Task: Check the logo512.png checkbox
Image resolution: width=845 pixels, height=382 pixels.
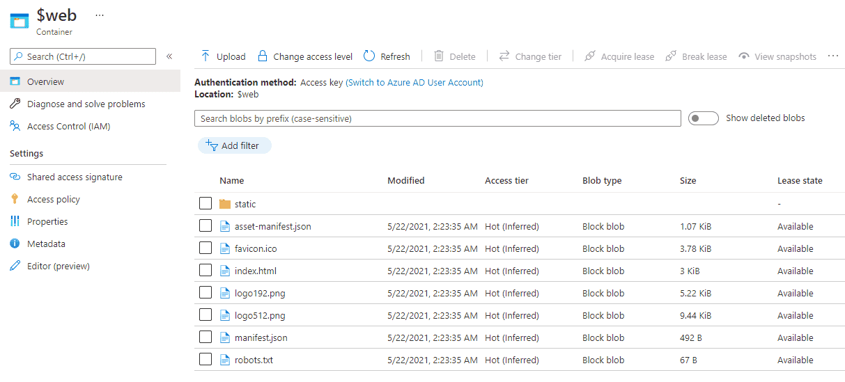Action: (206, 315)
